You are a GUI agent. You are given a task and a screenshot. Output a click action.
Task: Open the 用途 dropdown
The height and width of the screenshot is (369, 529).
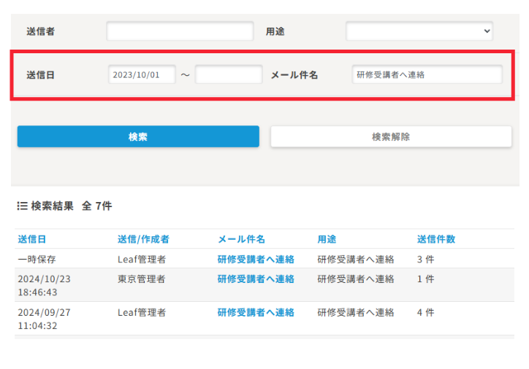pyautogui.click(x=419, y=31)
